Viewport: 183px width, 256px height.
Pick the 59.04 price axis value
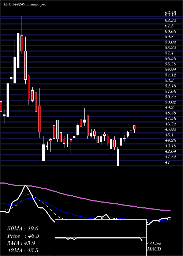(x=171, y=42)
